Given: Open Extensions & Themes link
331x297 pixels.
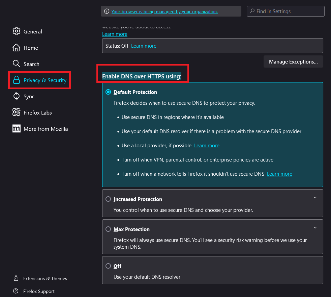Looking at the screenshot, I should point(45,278).
